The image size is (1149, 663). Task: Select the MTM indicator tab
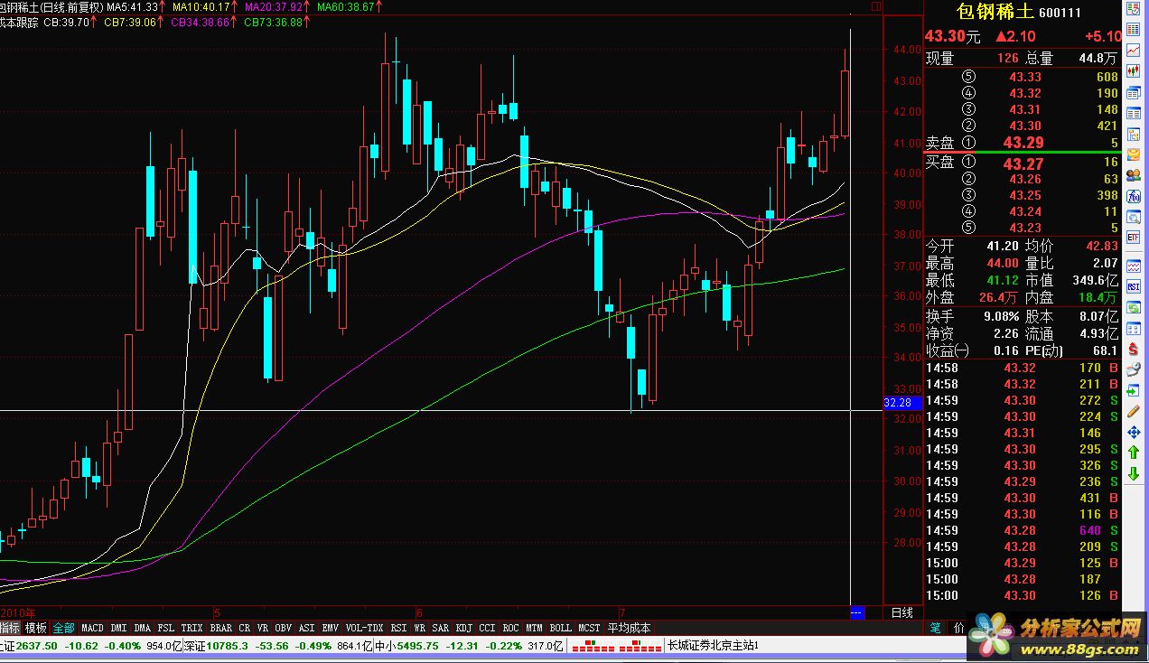pos(534,627)
